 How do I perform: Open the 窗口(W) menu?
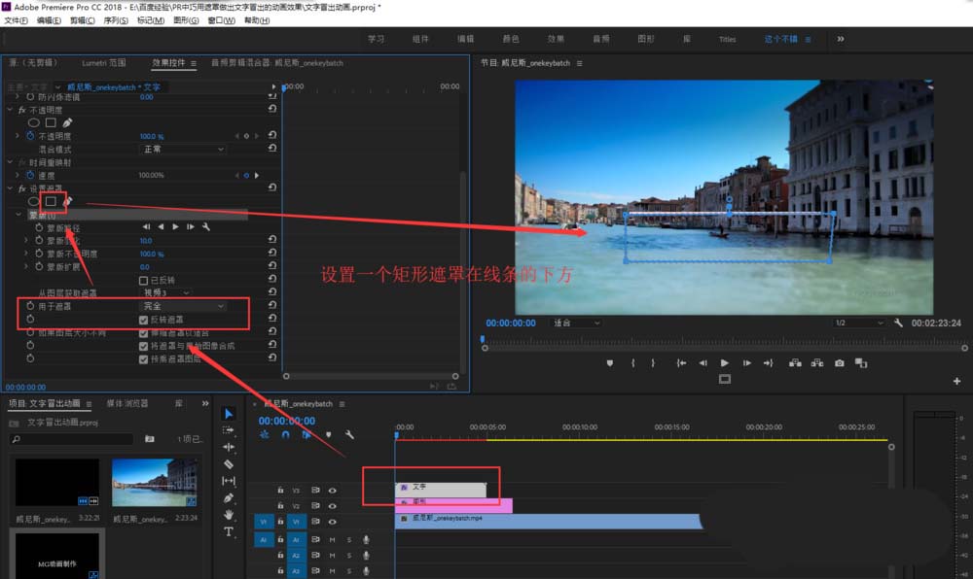[221, 20]
